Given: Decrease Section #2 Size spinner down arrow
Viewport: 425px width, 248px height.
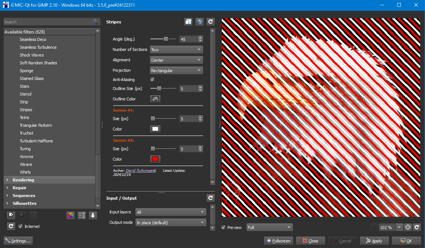Looking at the screenshot, I should [x=200, y=151].
